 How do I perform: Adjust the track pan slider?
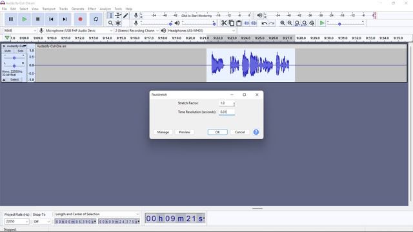click(x=14, y=66)
